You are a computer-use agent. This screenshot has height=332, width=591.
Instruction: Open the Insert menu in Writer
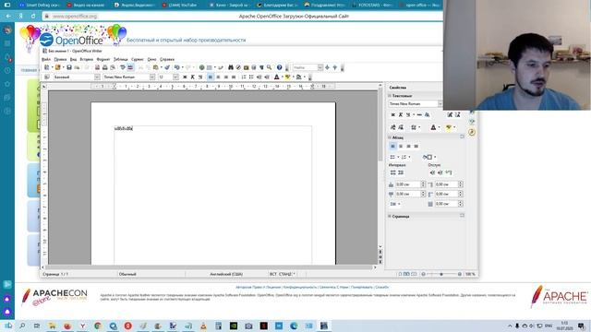pos(86,59)
